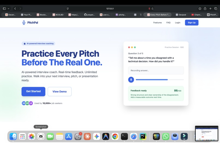The height and width of the screenshot is (143, 220).
Task: Open the FAQ link
Action: pyautogui.click(x=168, y=23)
